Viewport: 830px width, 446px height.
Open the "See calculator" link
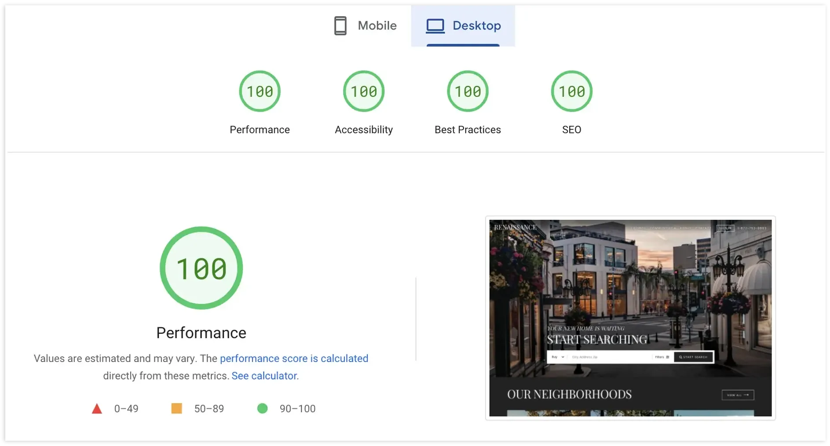point(264,376)
